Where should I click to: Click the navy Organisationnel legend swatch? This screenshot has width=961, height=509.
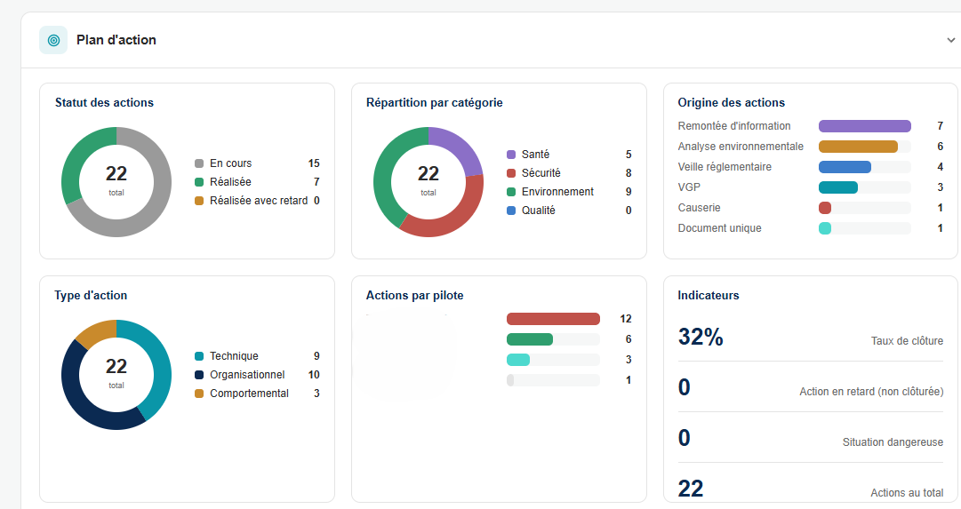[199, 375]
